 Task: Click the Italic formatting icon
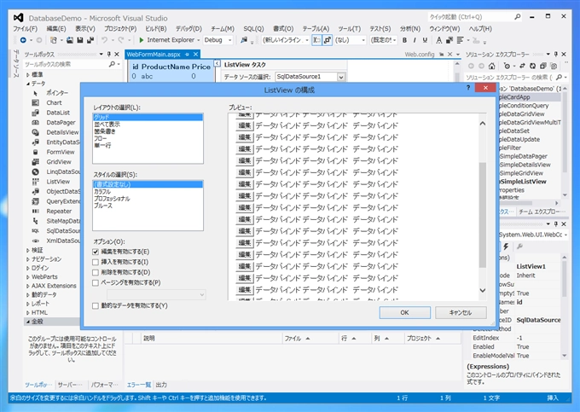(415, 40)
